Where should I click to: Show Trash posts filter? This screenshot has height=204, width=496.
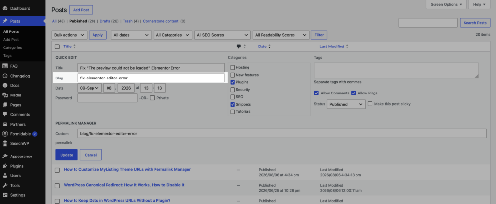pyautogui.click(x=127, y=21)
